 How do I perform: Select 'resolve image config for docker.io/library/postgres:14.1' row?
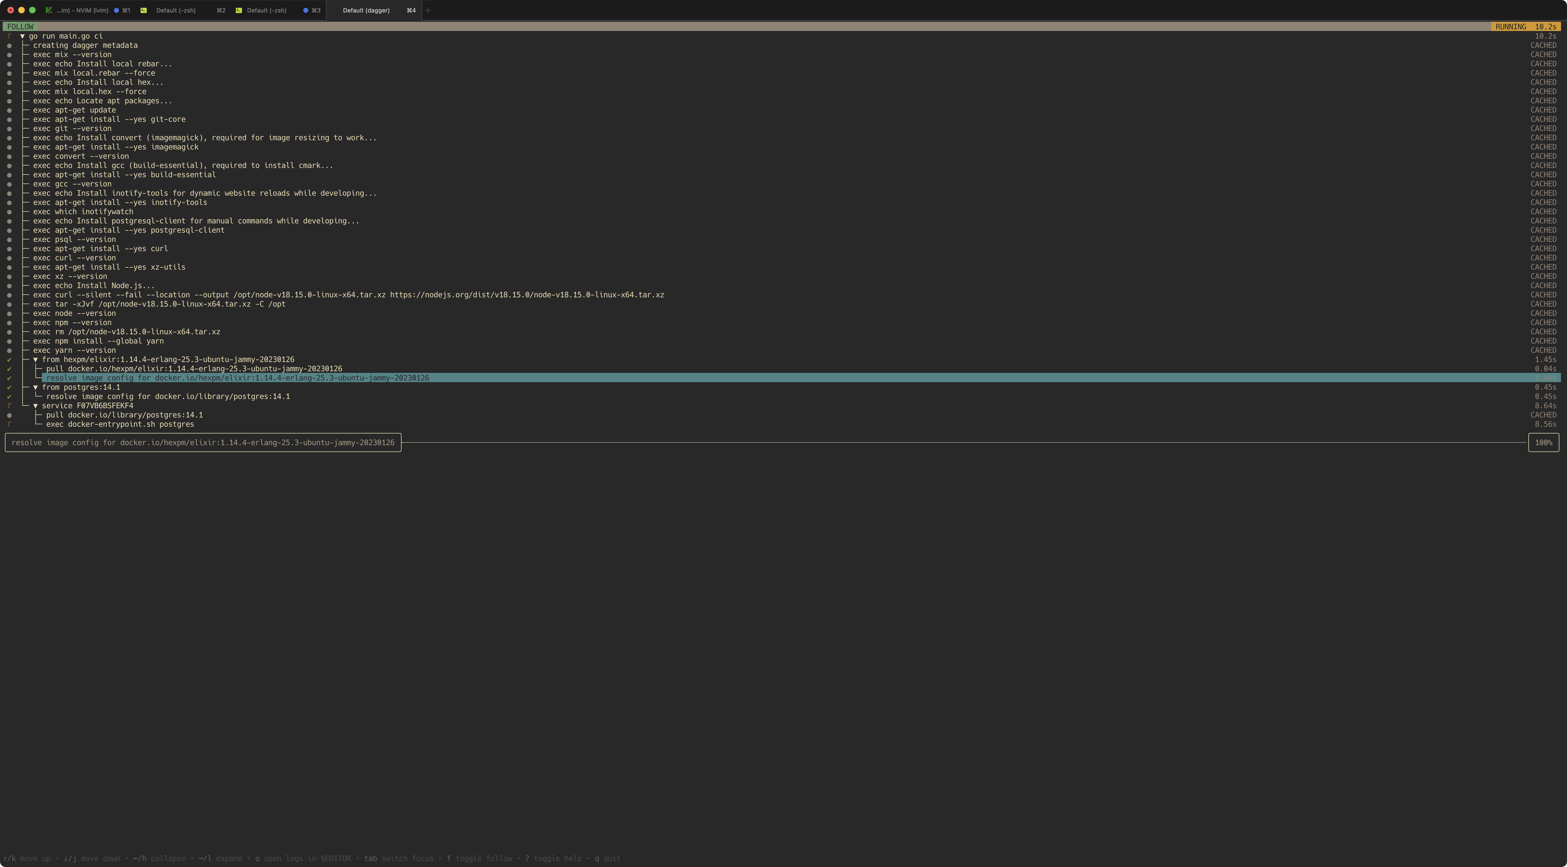click(x=782, y=397)
